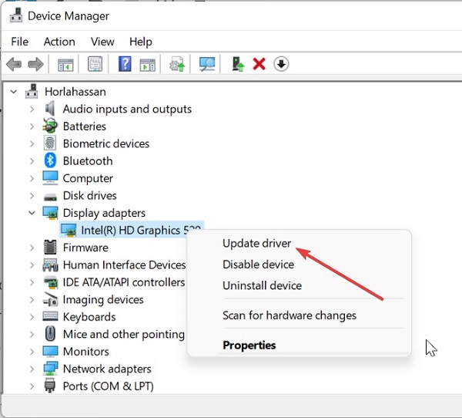Viewport: 462px width, 418px height.
Task: Choose Scan for hardware changes menu entry
Action: 290,315
